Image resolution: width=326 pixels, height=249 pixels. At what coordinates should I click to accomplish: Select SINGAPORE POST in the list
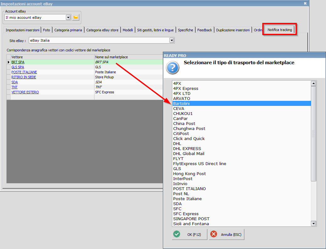click(x=242, y=219)
